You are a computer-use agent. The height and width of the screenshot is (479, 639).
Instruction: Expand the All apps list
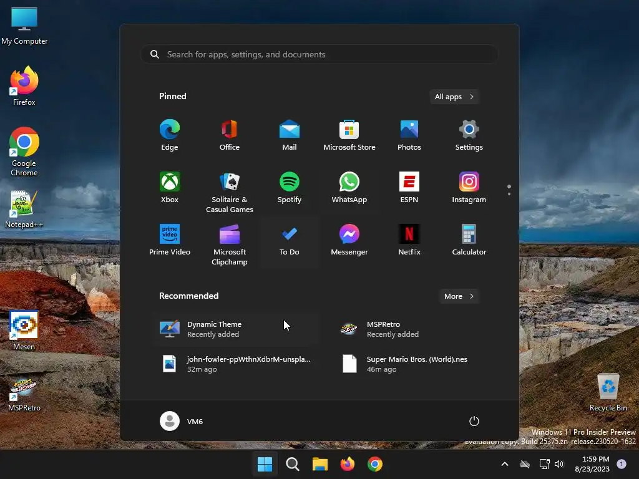[x=454, y=97]
